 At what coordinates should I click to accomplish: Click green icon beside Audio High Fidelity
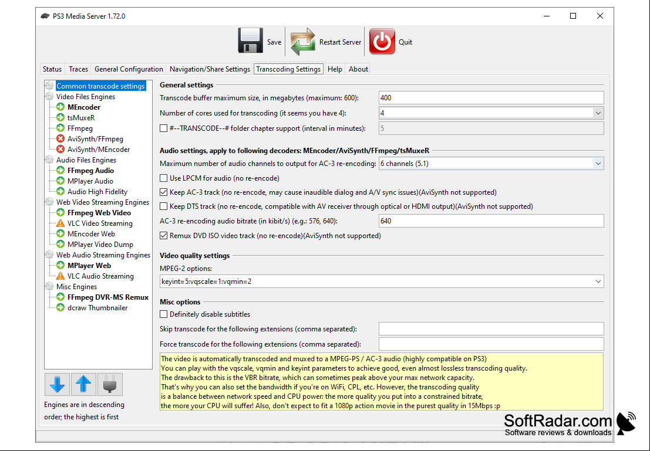[x=60, y=192]
